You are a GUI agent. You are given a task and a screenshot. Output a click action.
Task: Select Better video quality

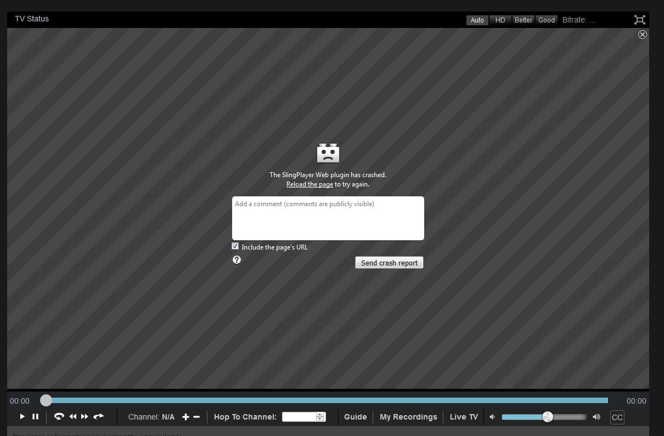(x=523, y=20)
